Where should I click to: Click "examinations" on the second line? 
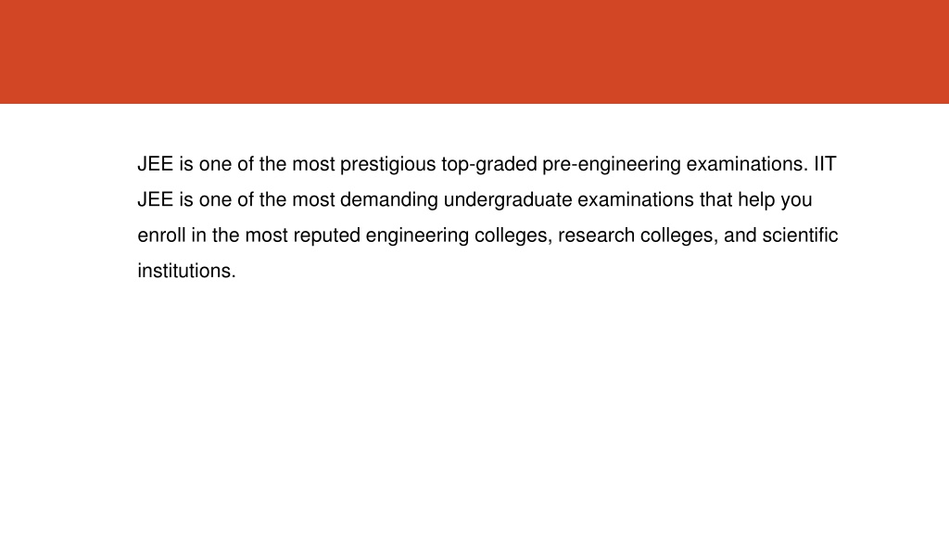(636, 200)
